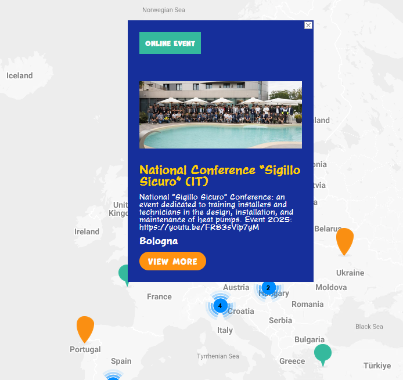The width and height of the screenshot is (403, 380).
Task: Click the Romania map label
Action: point(308,304)
